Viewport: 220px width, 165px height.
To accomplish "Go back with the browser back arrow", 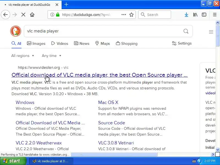I will pos(5,15).
